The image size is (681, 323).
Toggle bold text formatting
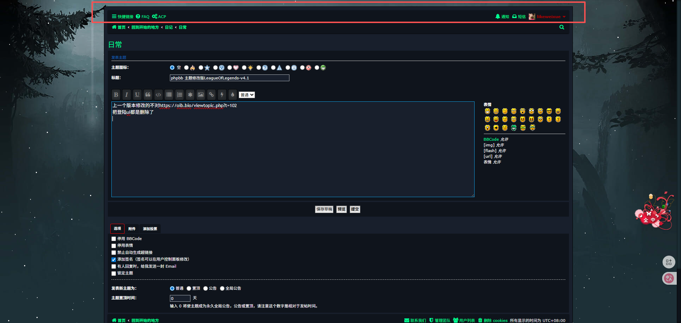coord(116,95)
